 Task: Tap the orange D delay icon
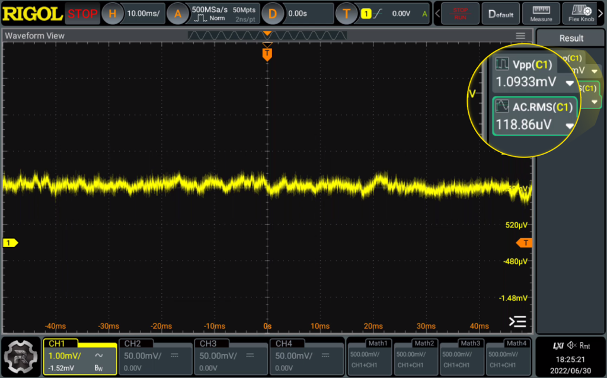click(x=273, y=14)
